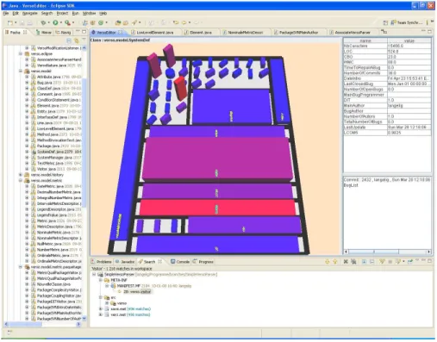
Task: Collapse the verso.model package node
Action: coord(21,71)
